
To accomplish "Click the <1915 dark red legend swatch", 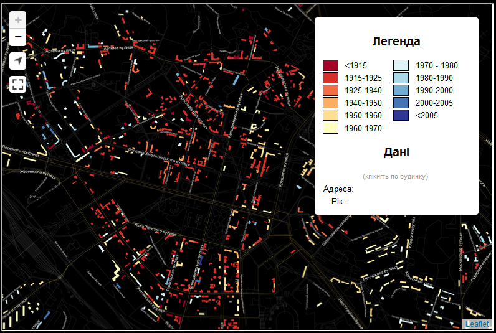I will click(x=330, y=65).
